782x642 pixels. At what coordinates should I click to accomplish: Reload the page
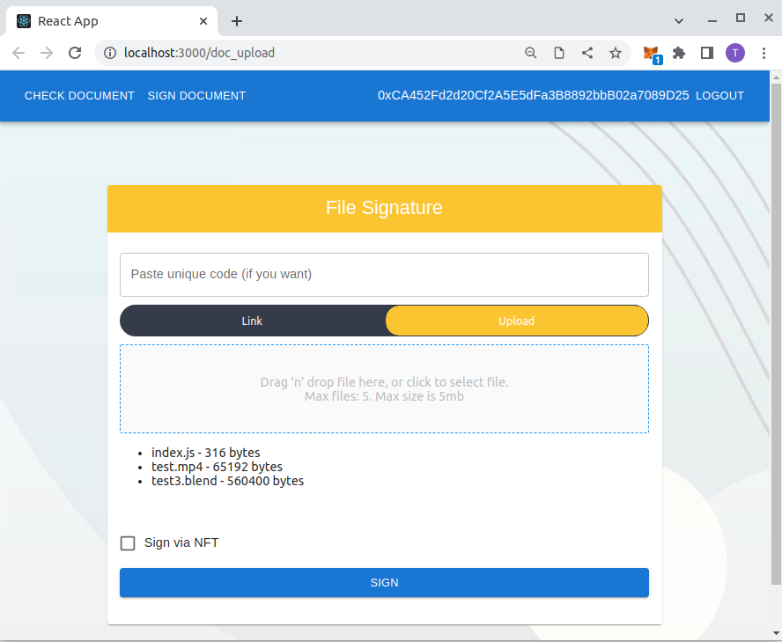75,53
